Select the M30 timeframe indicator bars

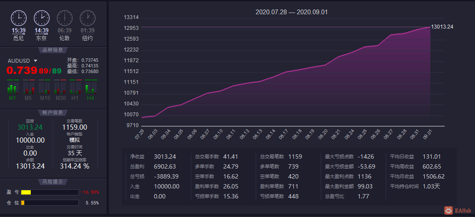click(x=60, y=87)
